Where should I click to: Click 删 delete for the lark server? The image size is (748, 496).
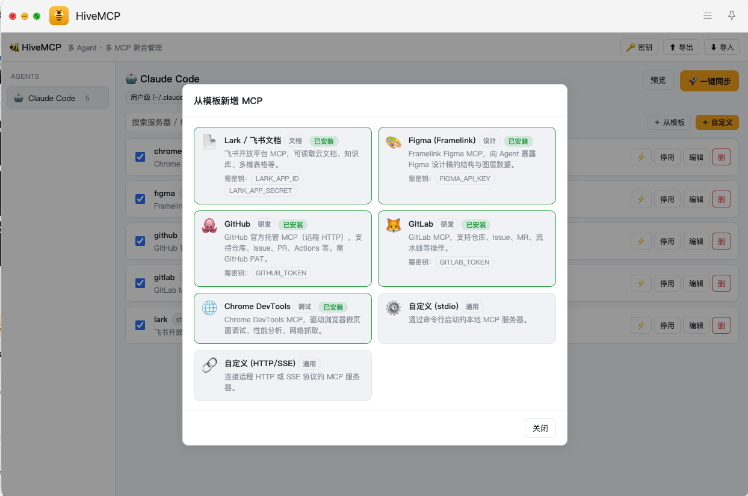(722, 325)
